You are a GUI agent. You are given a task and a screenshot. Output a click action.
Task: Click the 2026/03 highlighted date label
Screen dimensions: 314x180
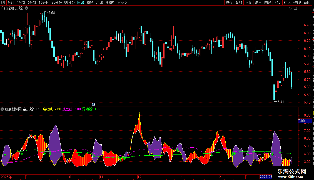point(266,177)
